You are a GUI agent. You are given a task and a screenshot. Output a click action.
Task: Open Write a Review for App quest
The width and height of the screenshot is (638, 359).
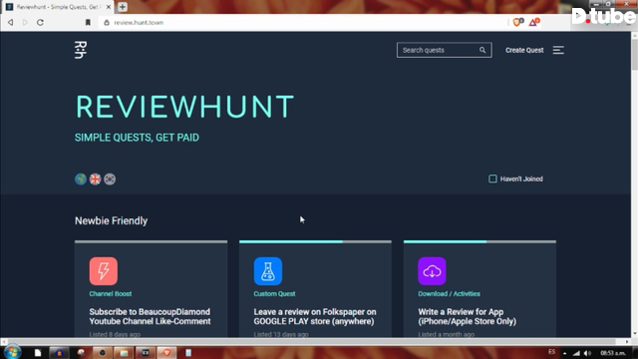(x=468, y=317)
